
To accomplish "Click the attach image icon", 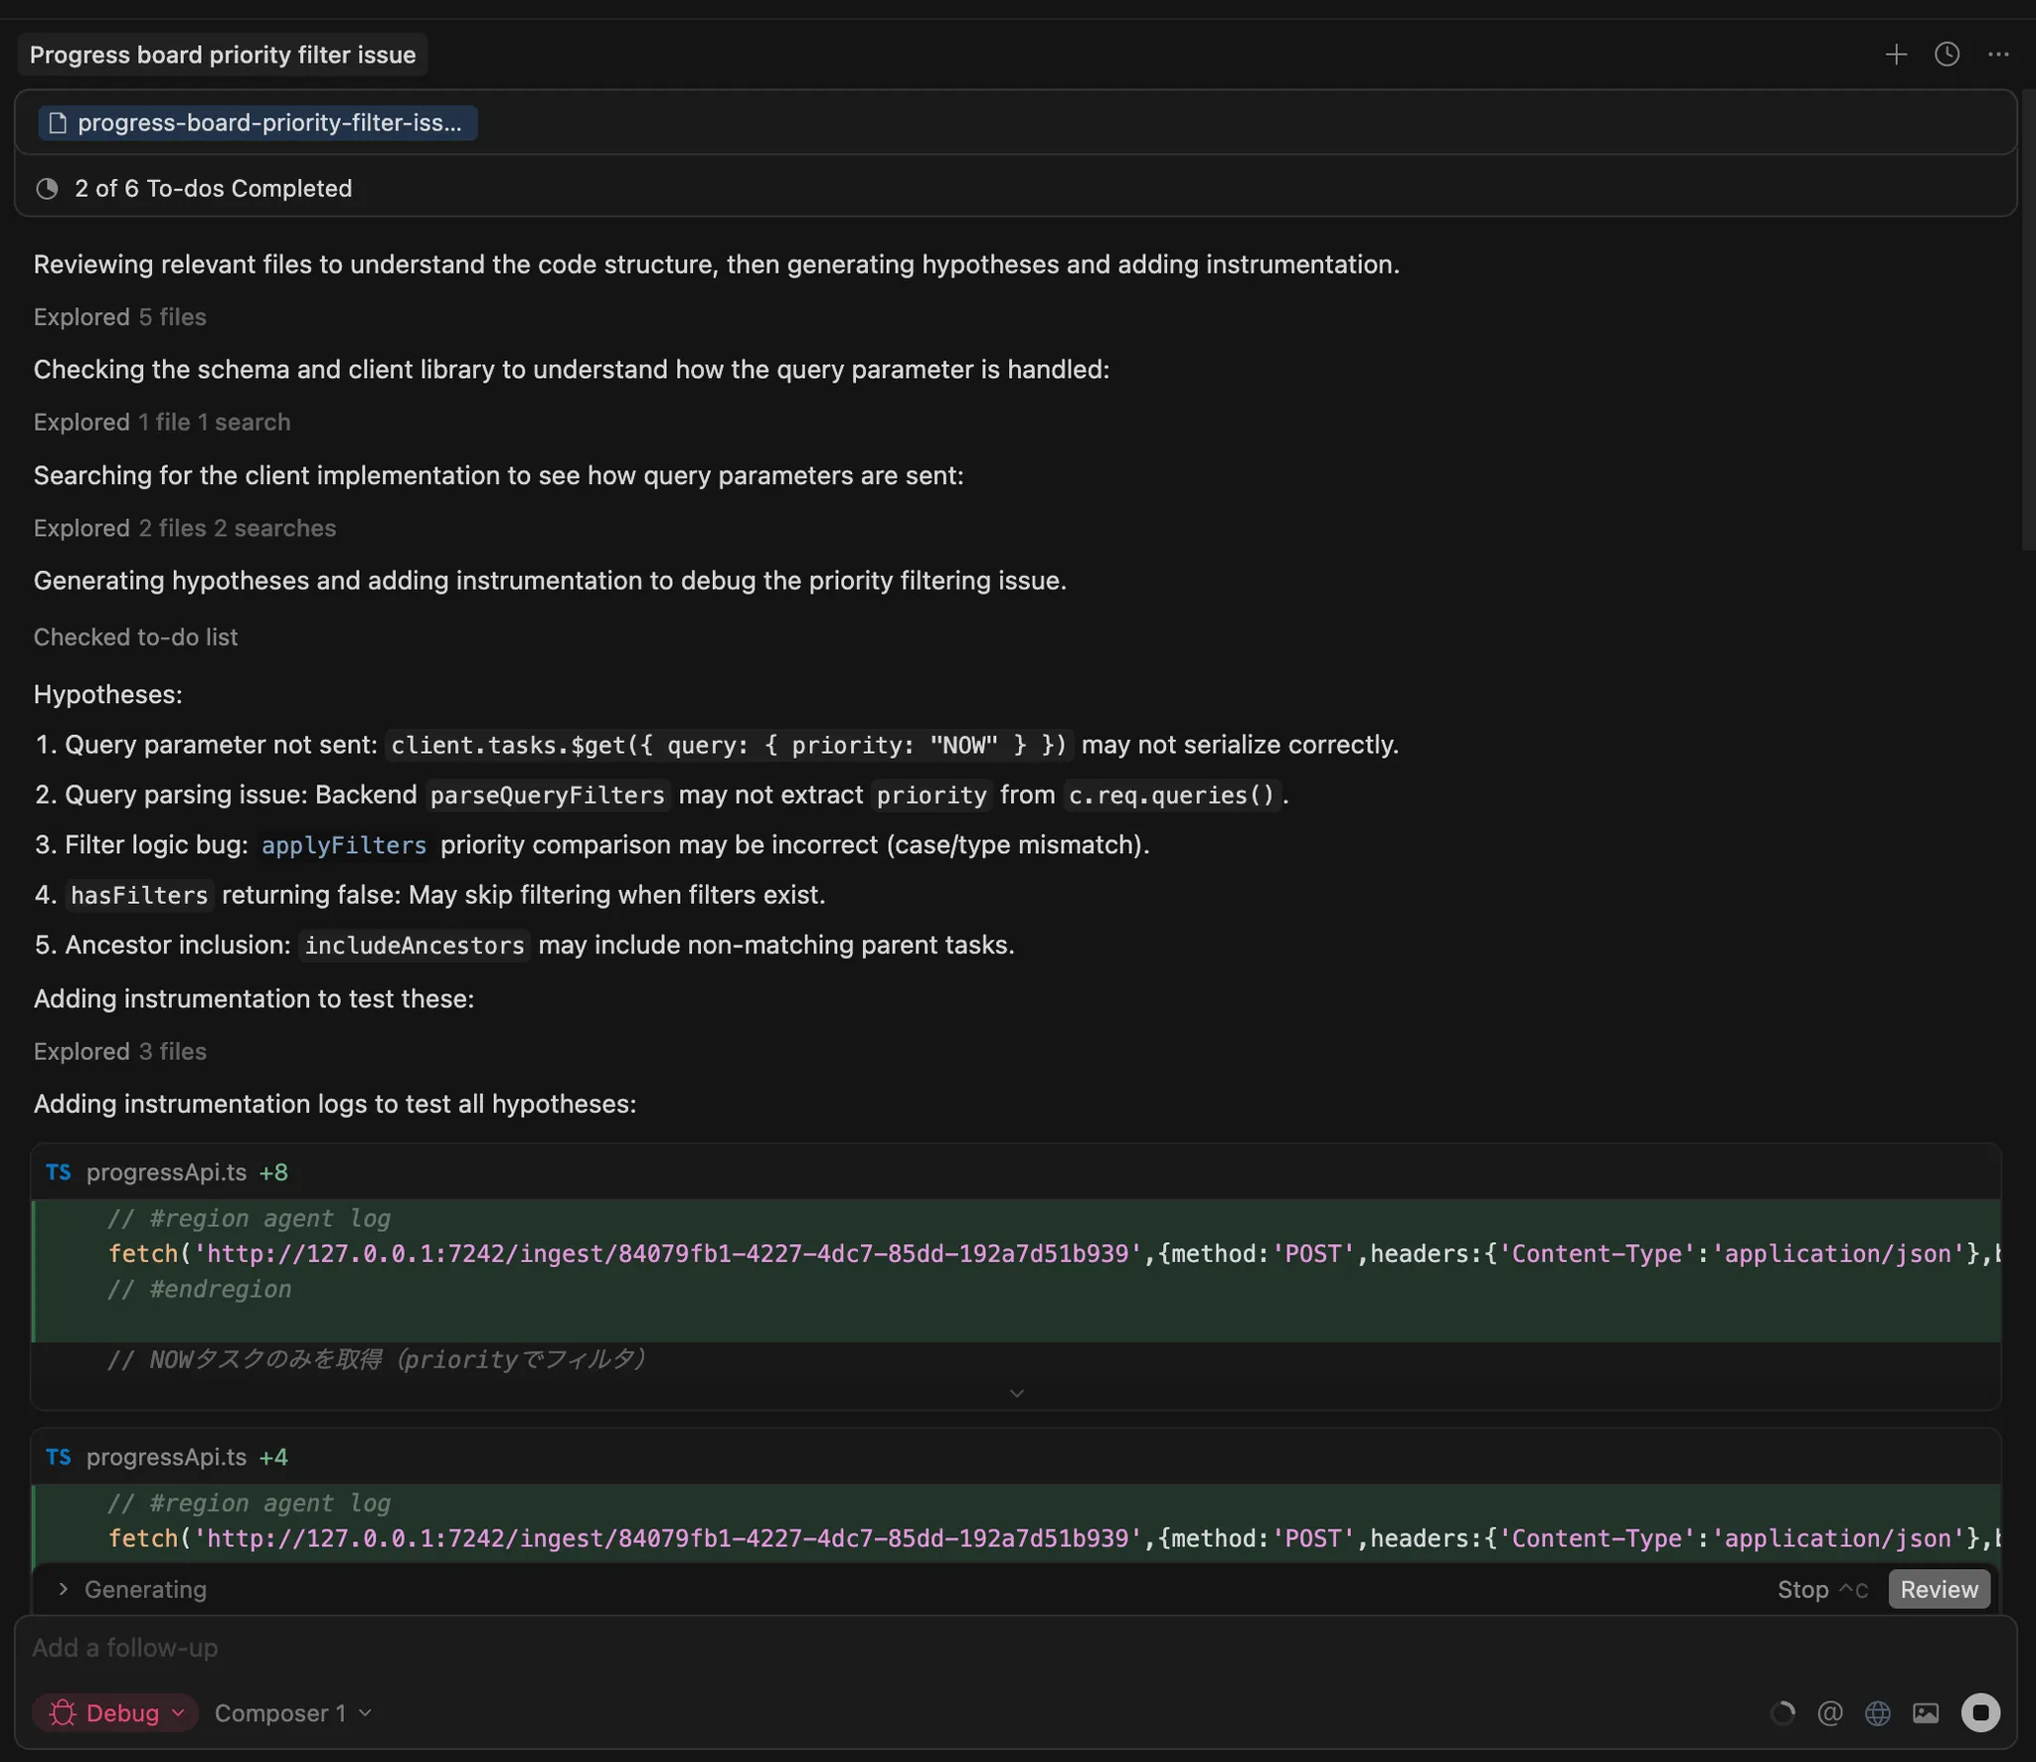I will (x=1926, y=1713).
